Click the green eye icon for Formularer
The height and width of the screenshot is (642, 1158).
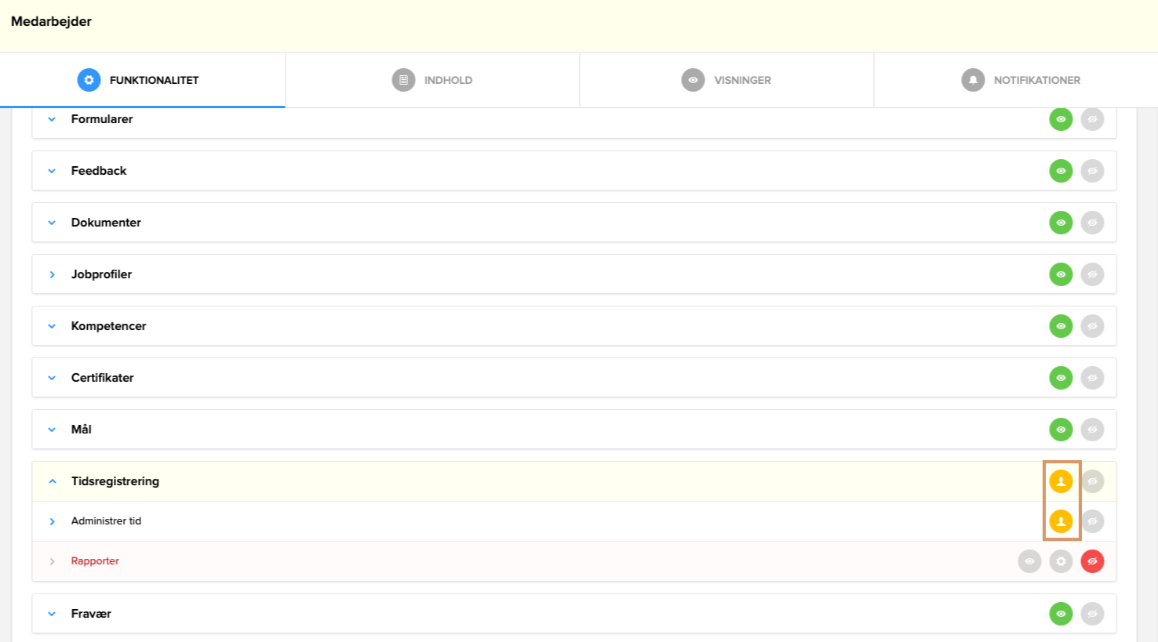1061,119
